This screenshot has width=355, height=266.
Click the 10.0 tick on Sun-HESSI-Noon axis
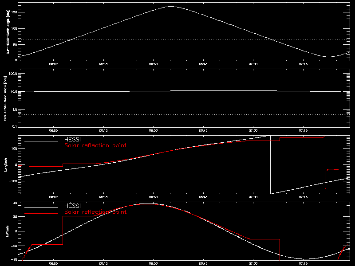tap(14, 91)
